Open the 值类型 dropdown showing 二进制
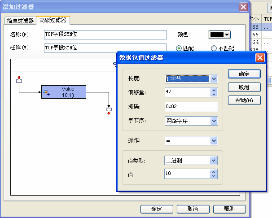The height and width of the screenshot is (218, 272). point(213,161)
